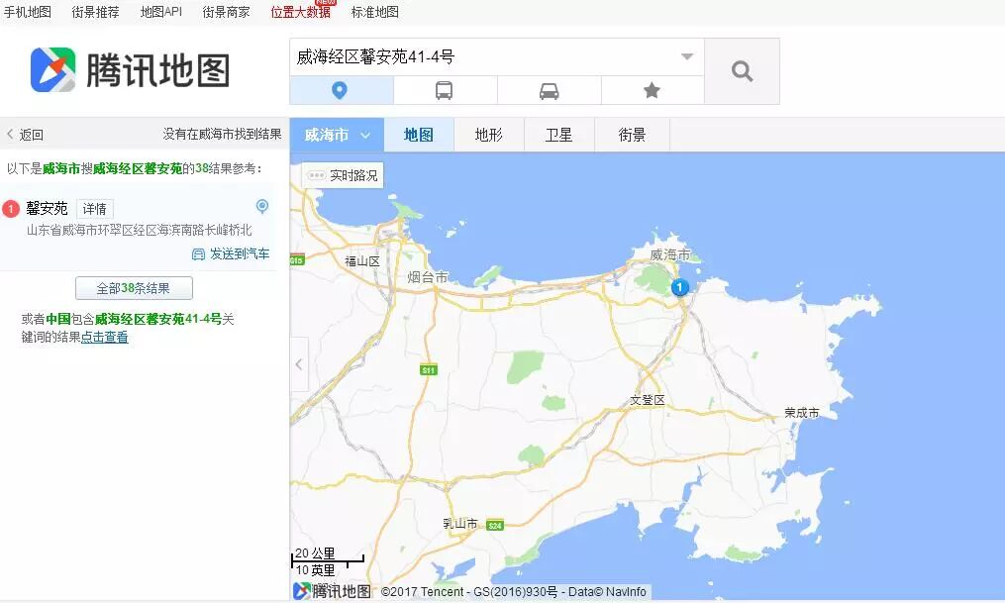Open 地图API top menu link
1005x603 pixels.
pyautogui.click(x=160, y=12)
